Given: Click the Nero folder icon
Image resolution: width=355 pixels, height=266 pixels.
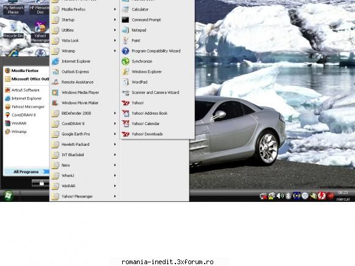Looking at the screenshot, I should [x=55, y=165].
